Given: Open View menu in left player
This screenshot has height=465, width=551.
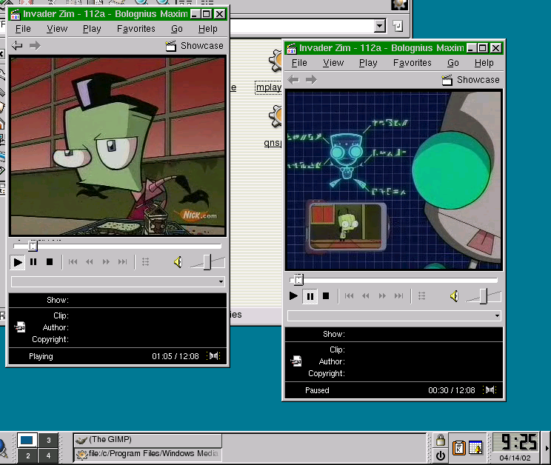Looking at the screenshot, I should click(57, 29).
